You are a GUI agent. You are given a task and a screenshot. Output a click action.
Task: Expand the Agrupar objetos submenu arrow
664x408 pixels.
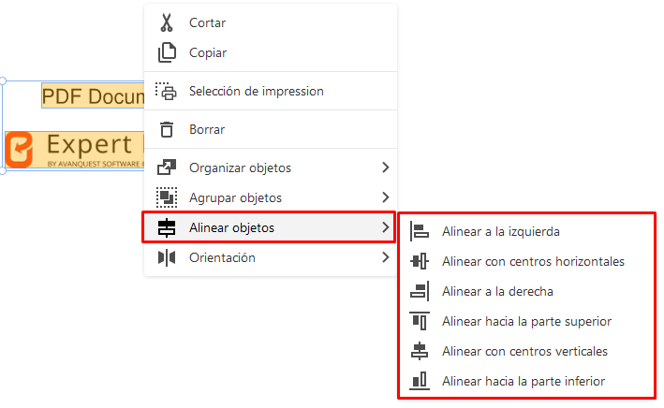coord(385,197)
